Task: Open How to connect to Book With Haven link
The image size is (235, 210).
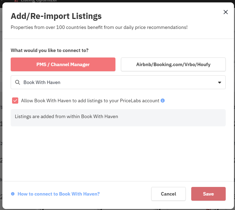Action: pos(59,194)
